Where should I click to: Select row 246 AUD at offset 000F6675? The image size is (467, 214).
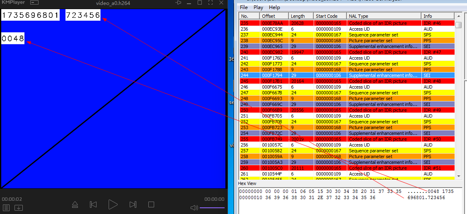[347, 87]
